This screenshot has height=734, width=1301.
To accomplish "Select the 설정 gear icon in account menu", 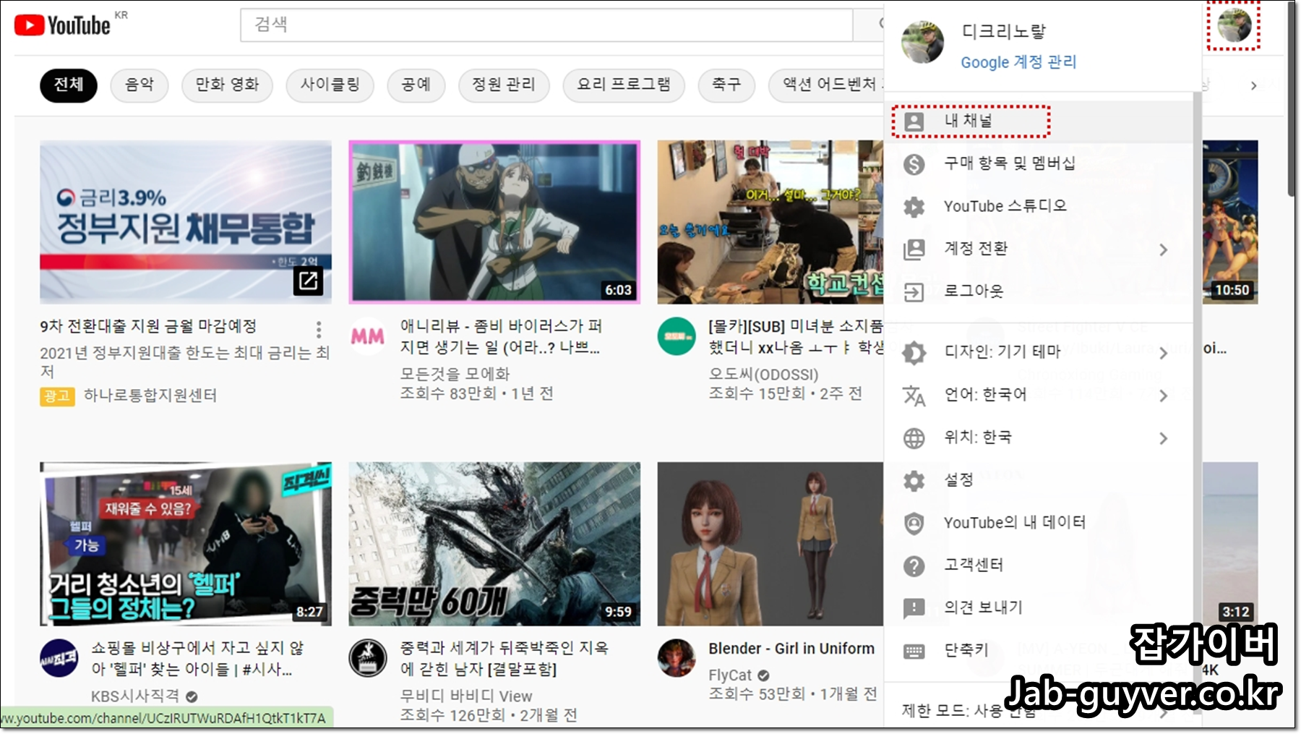I will tap(915, 479).
